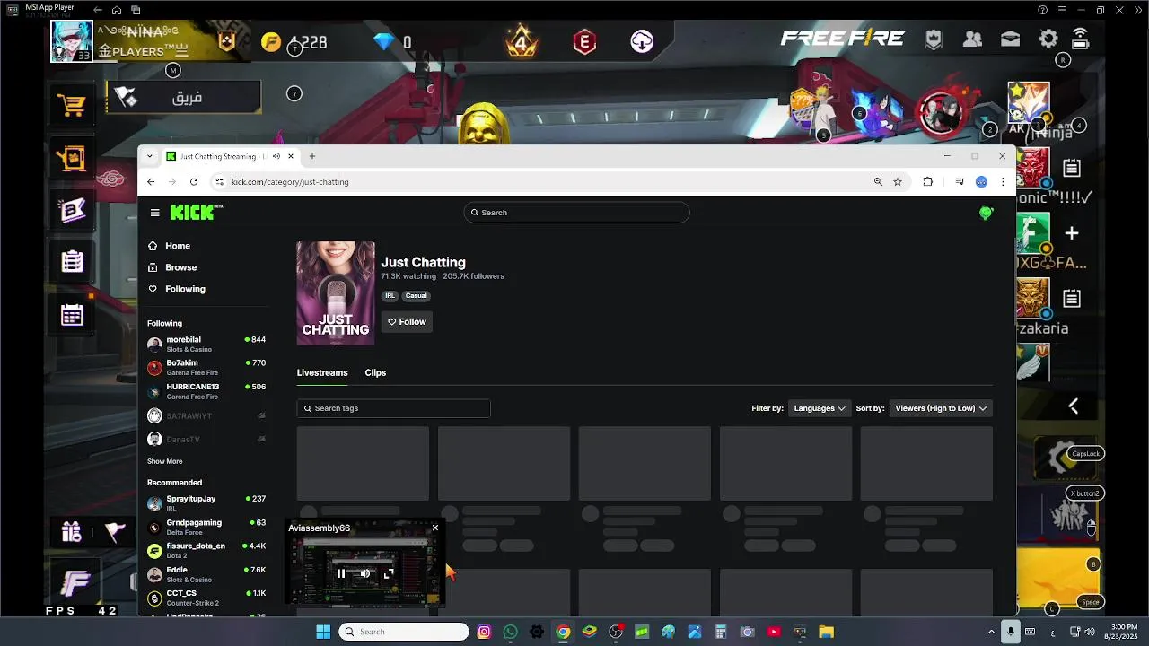
Task: Open the Kick hamburger sidebar menu
Action: [154, 213]
